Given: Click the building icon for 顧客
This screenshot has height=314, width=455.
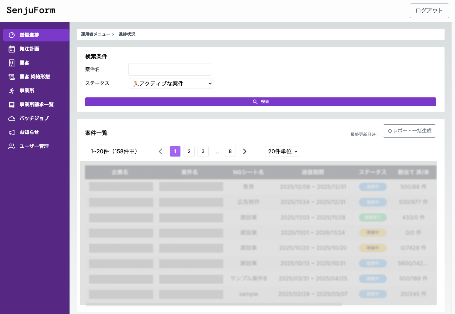Looking at the screenshot, I should click(11, 63).
